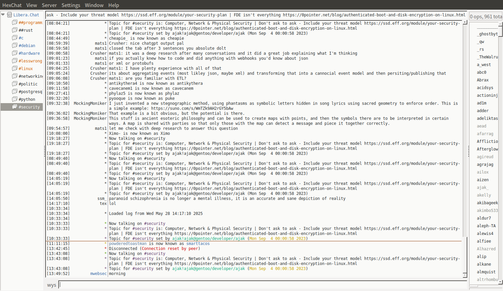Select user a_west in the user list
503x291 pixels.
click(x=484, y=65)
